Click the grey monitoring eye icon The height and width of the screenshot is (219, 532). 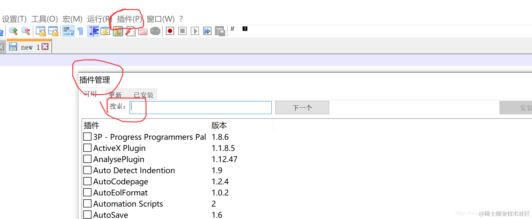coord(155,31)
